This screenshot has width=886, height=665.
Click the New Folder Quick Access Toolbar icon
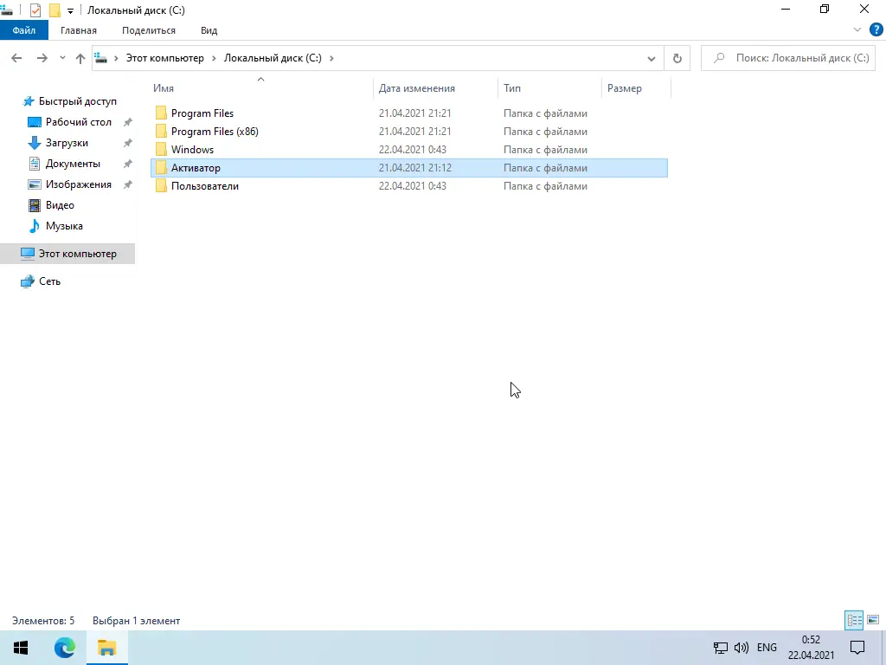52,10
